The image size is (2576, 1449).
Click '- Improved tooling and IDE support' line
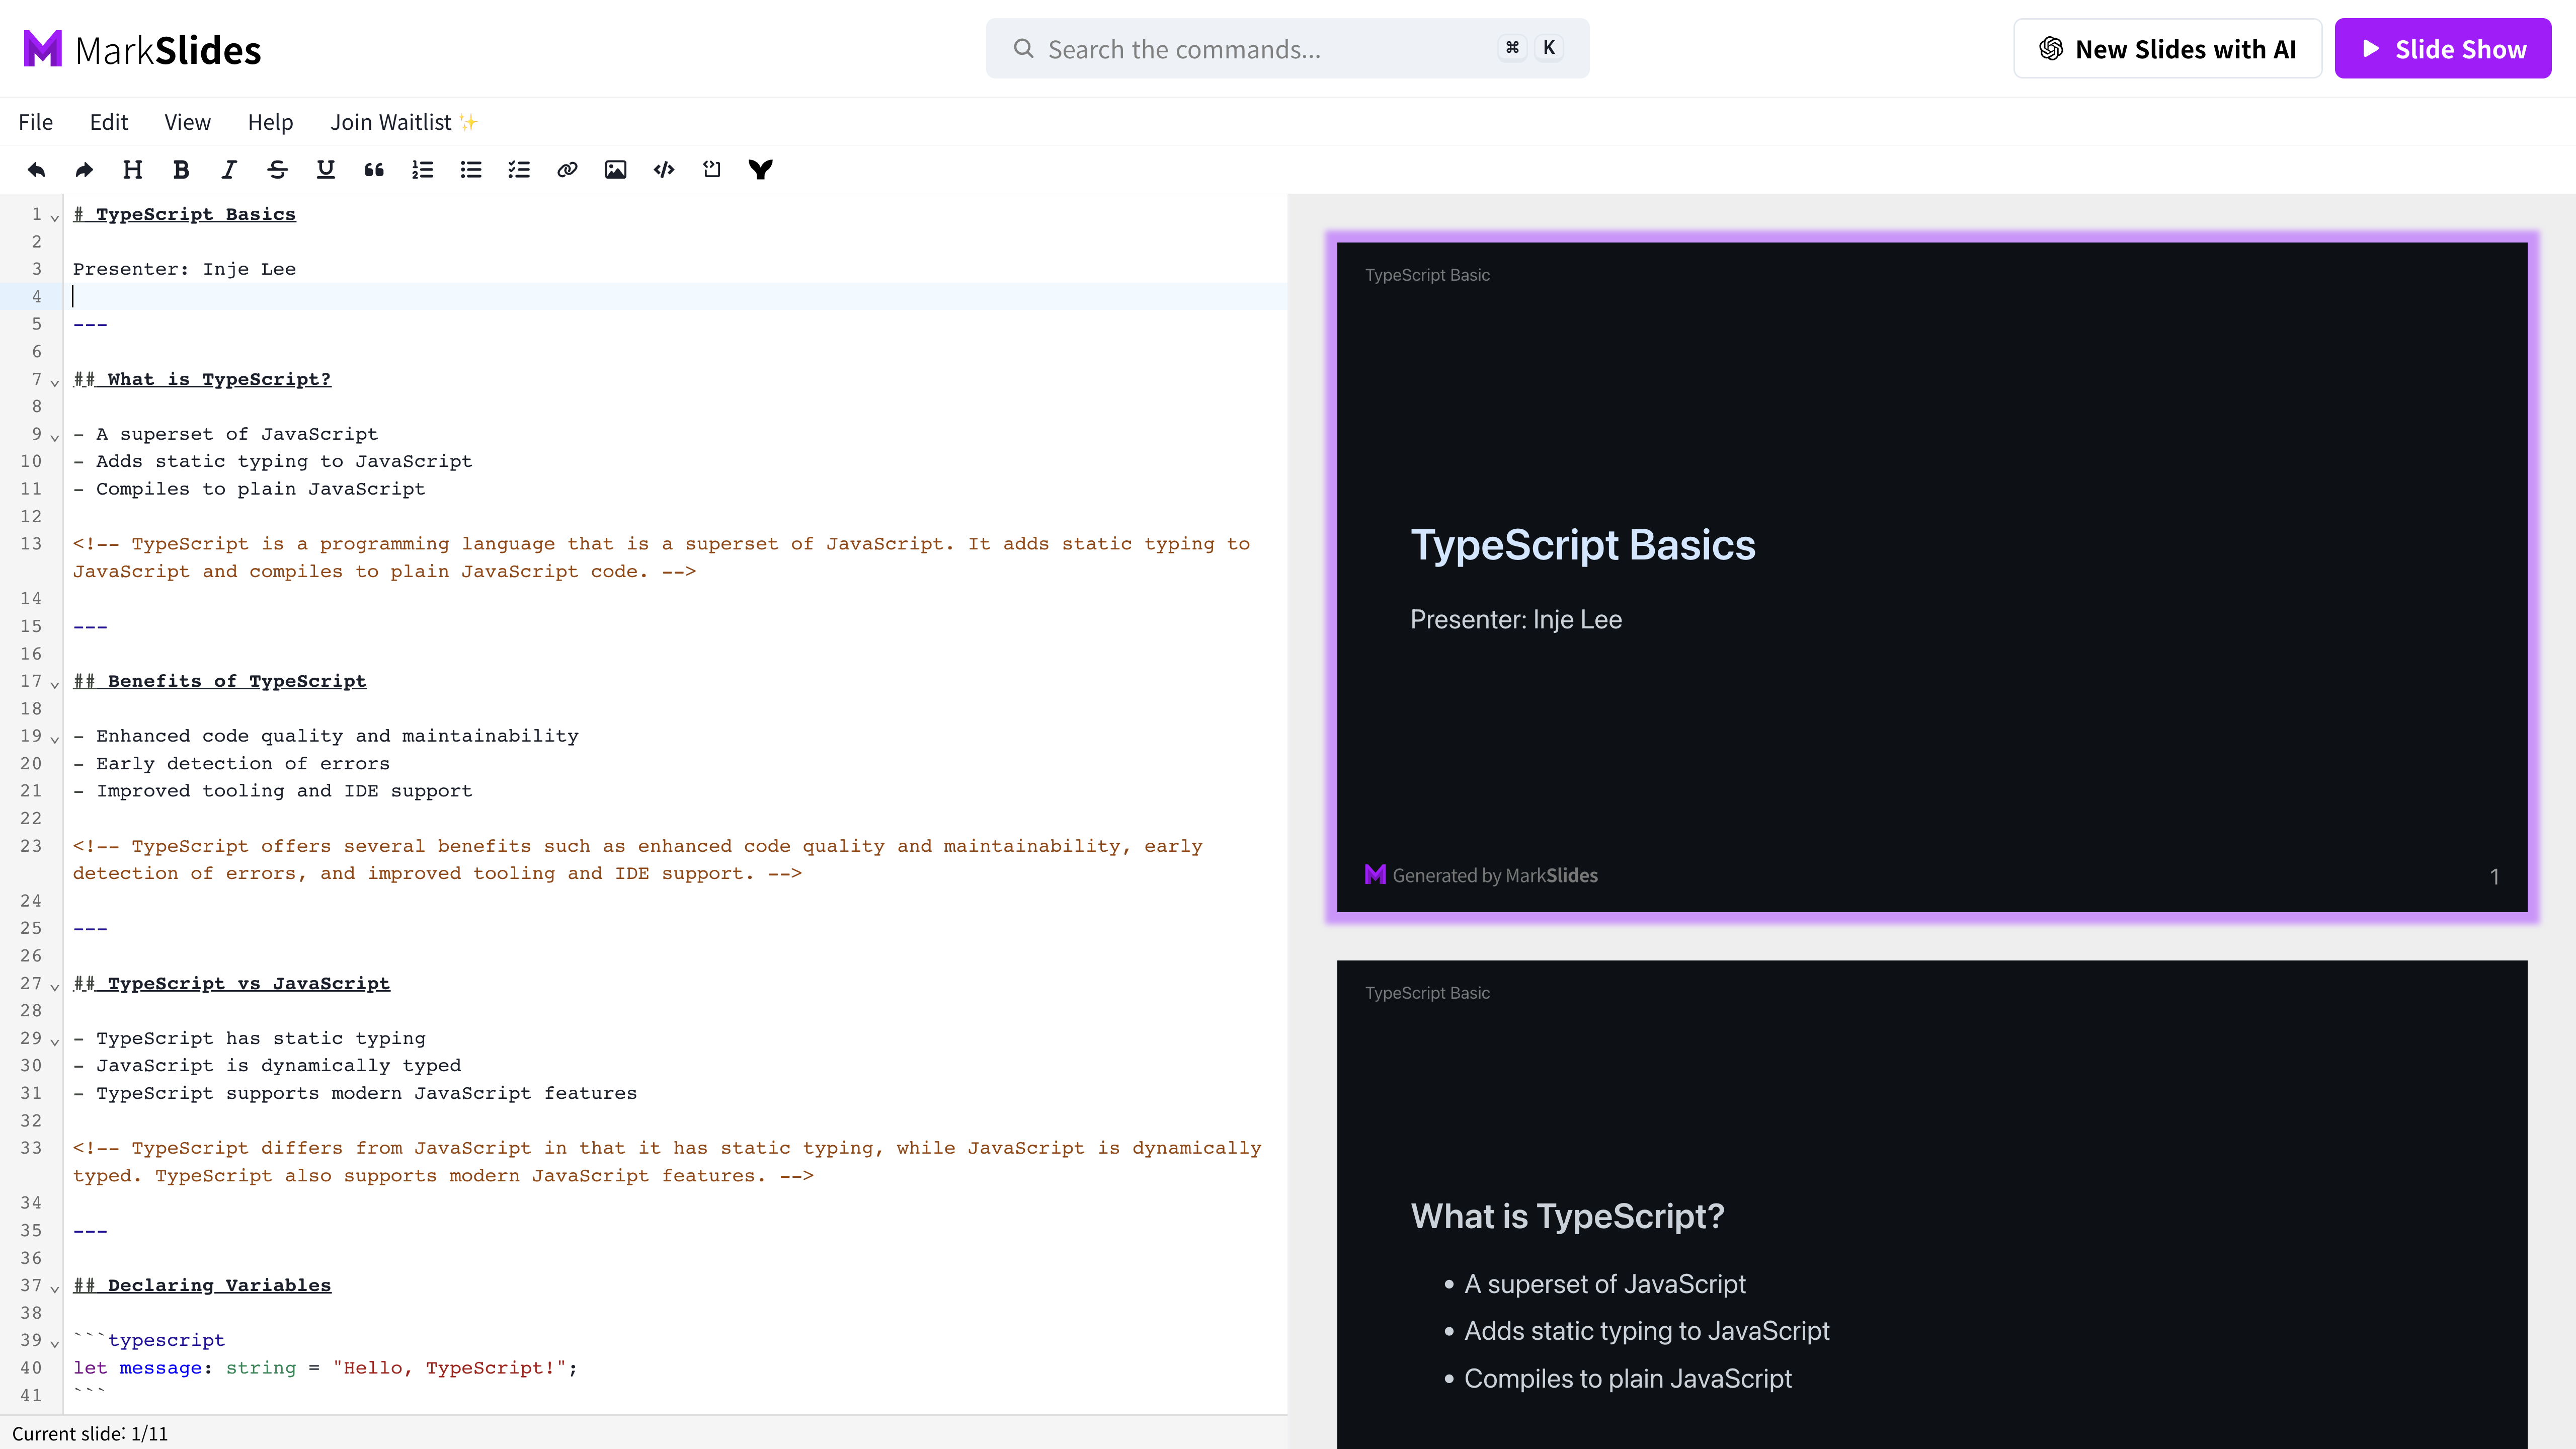point(273,790)
